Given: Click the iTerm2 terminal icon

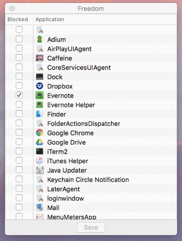Looking at the screenshot, I should pyautogui.click(x=40, y=151).
